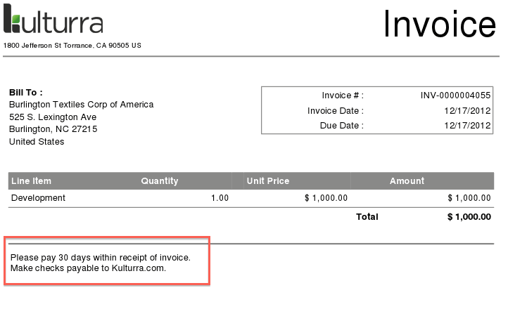The image size is (508, 309).
Task: Select the Development line item
Action: [39, 198]
